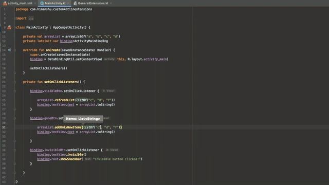Click the 'items: List<String>' parameter tooltip
The width and height of the screenshot is (329, 185).
coord(83,119)
